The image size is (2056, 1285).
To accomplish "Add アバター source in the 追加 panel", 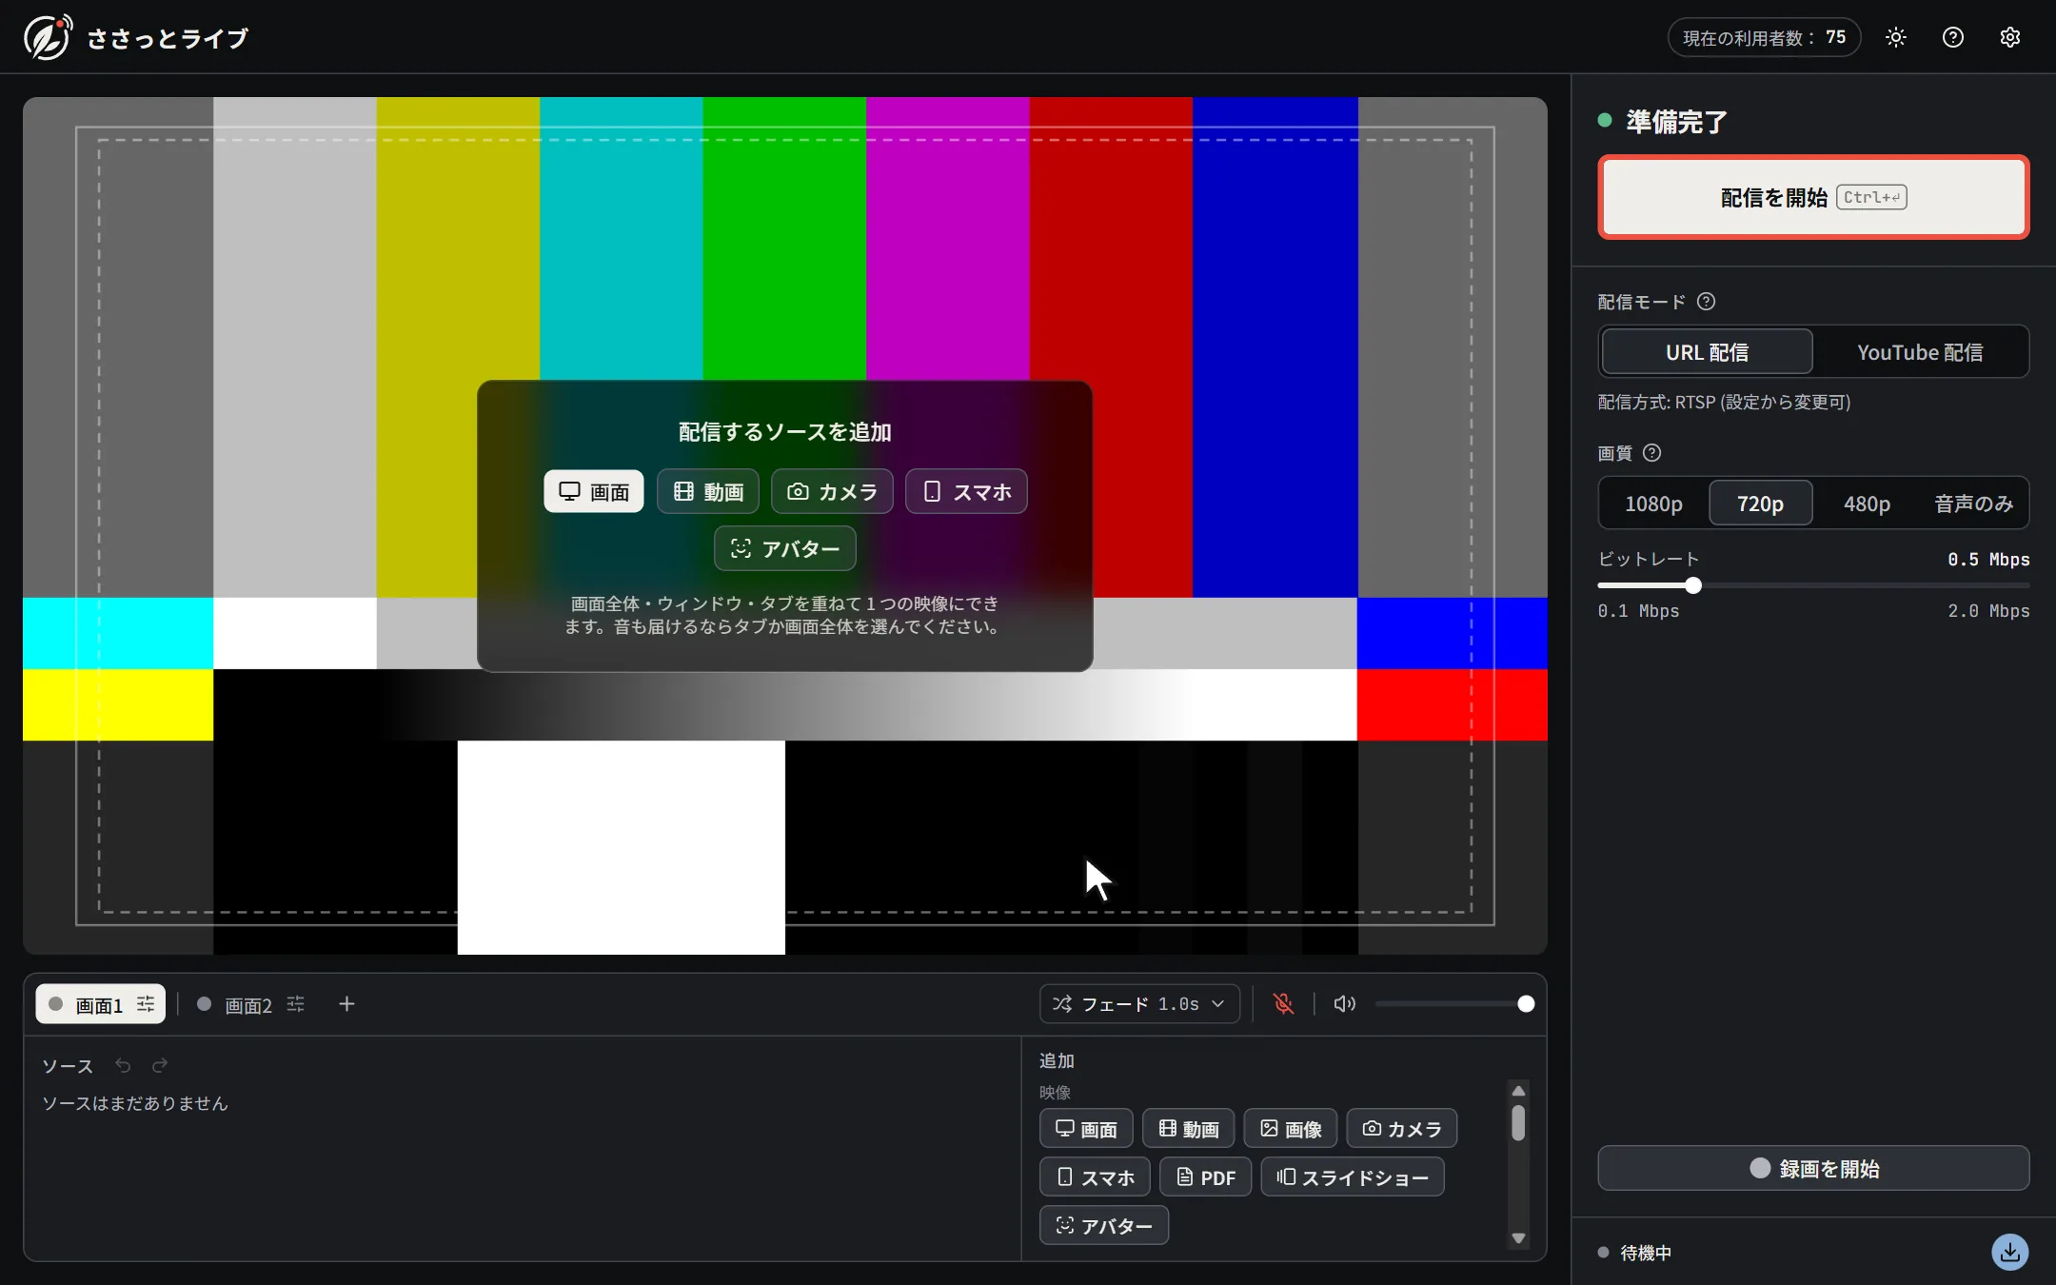I will [1104, 1226].
